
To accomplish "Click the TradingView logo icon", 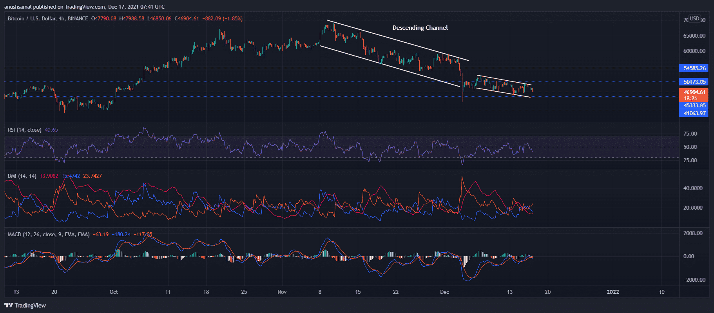I will 8,306.
